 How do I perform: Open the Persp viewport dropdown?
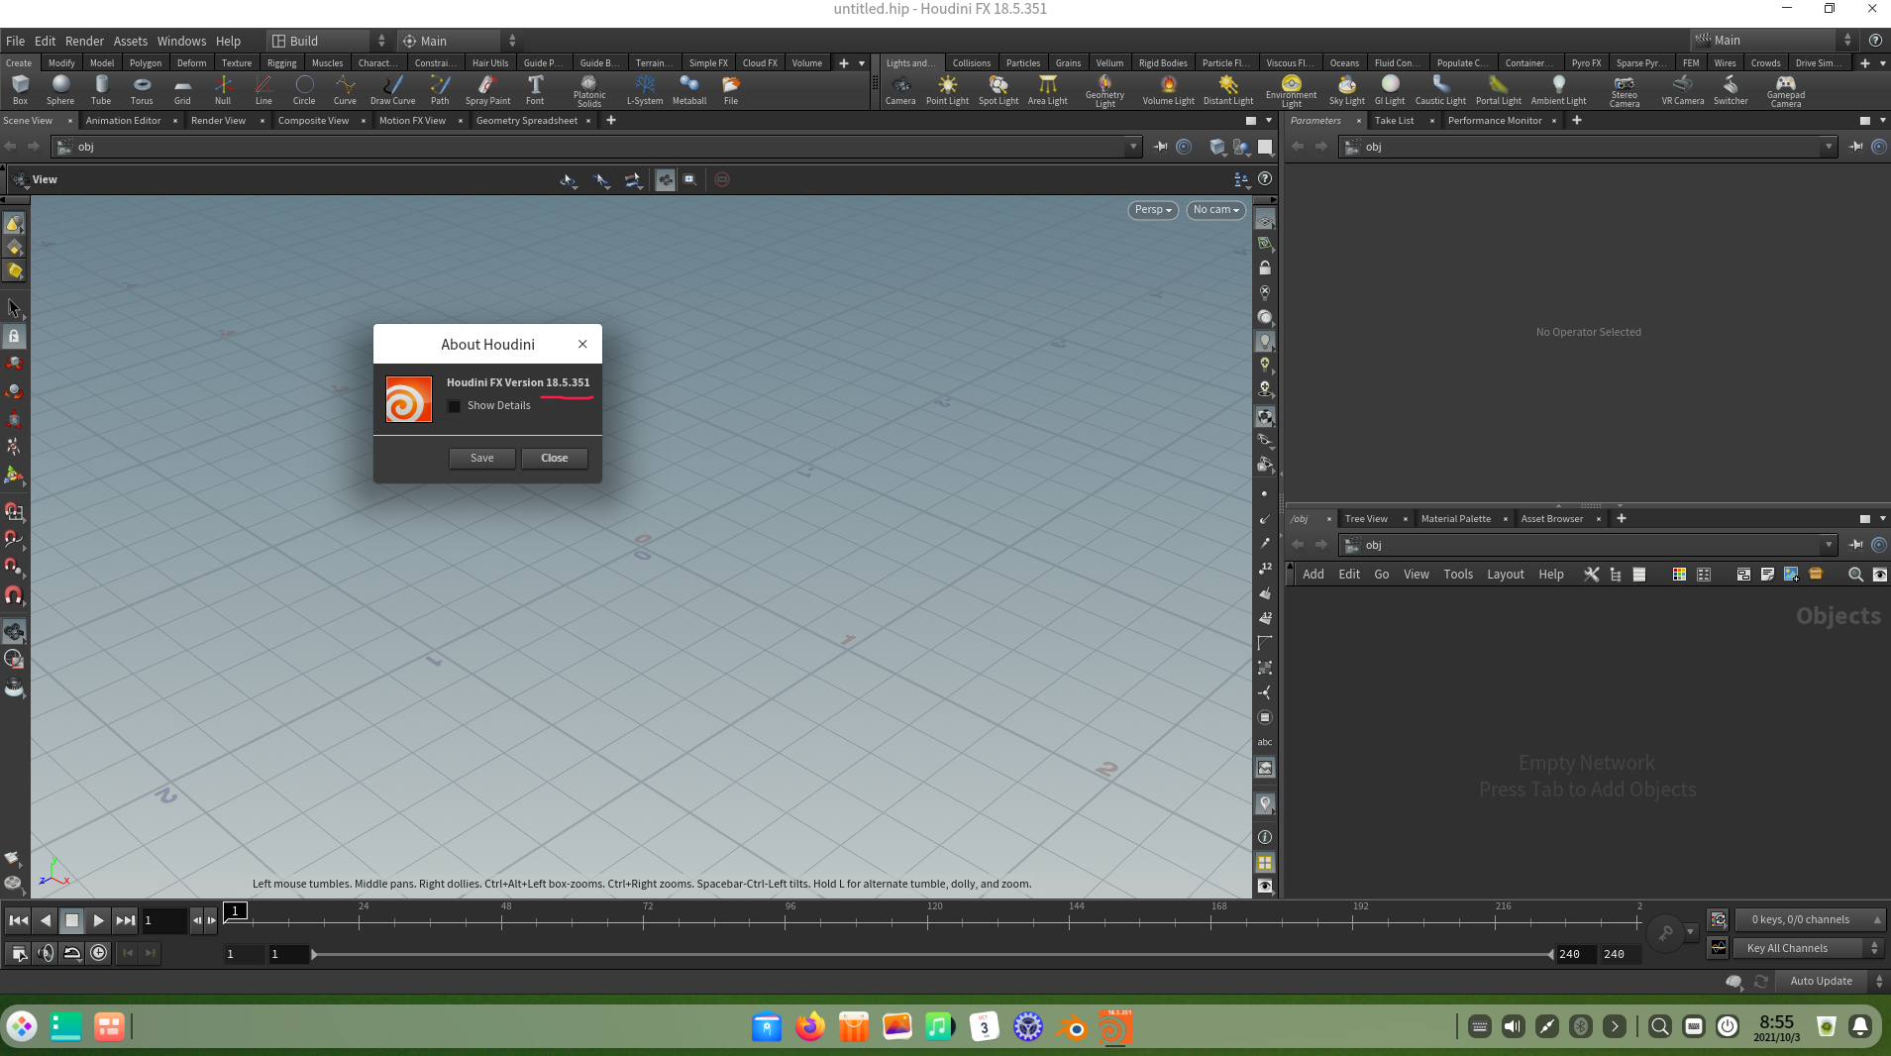coord(1152,210)
